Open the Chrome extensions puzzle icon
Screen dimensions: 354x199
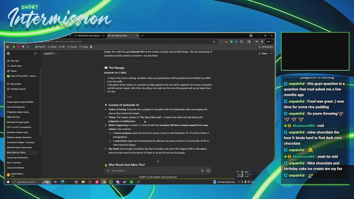point(241,42)
